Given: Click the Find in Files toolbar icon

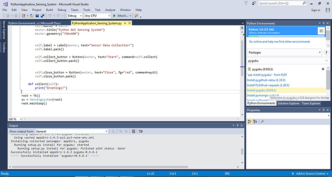Looking at the screenshot, I should click(136, 16).
